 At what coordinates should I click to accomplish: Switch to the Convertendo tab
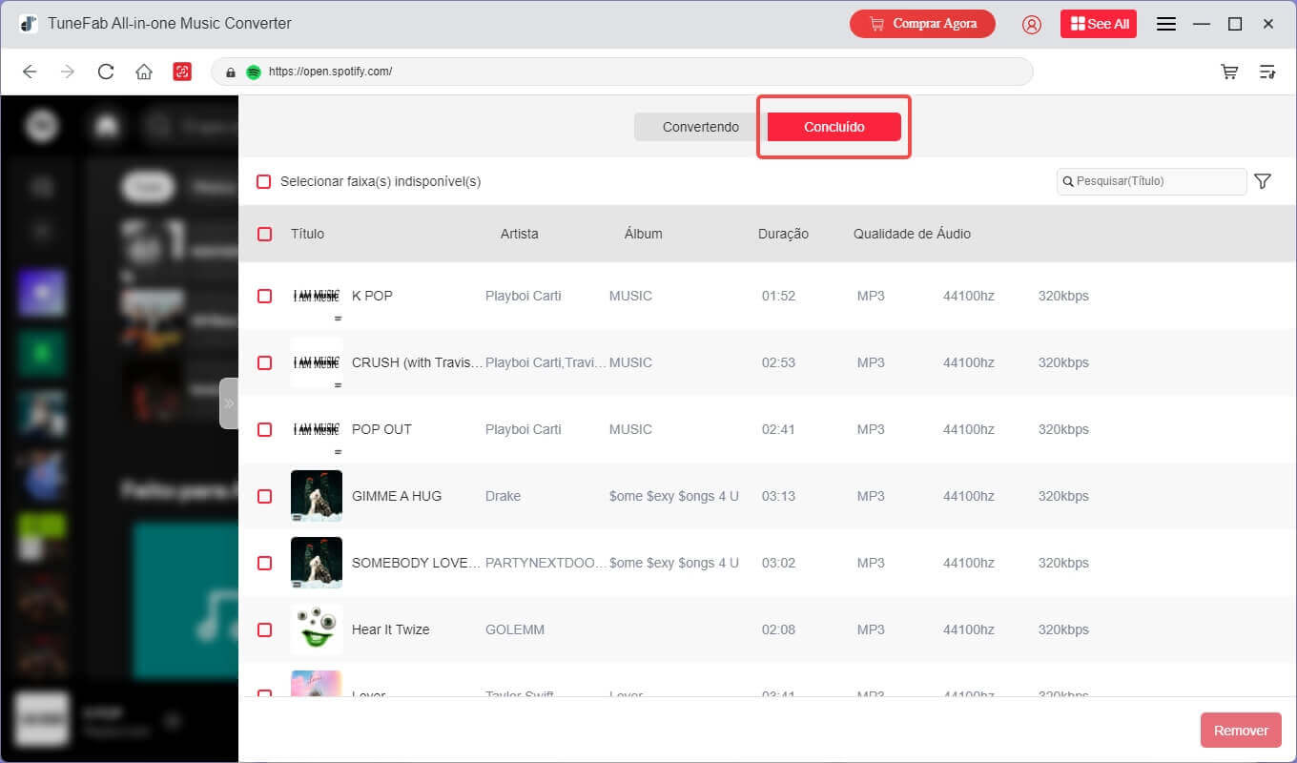701,127
